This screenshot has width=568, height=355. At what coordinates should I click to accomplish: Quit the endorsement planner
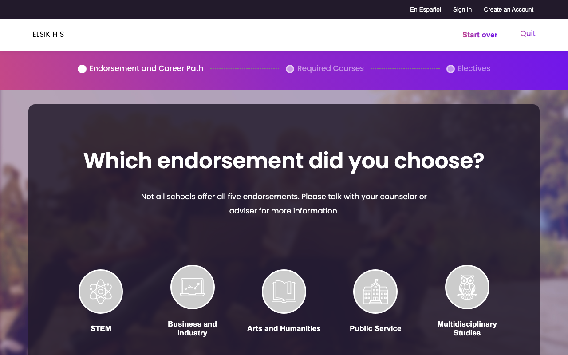click(x=528, y=33)
